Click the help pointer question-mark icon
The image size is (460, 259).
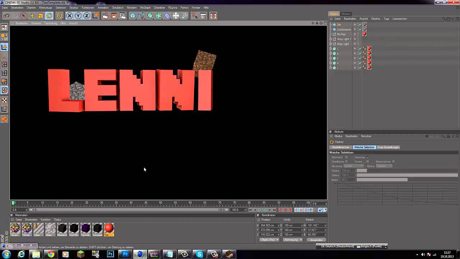pyautogui.click(x=194, y=16)
